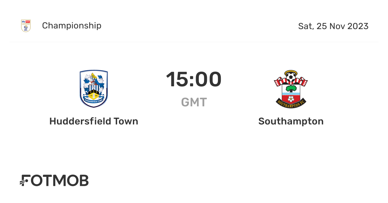This screenshot has width=388, height=203.
Task: Click the GMT timezone label
Action: pos(194,102)
